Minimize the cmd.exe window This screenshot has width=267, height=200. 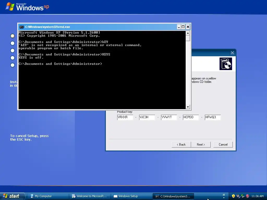click(x=179, y=27)
